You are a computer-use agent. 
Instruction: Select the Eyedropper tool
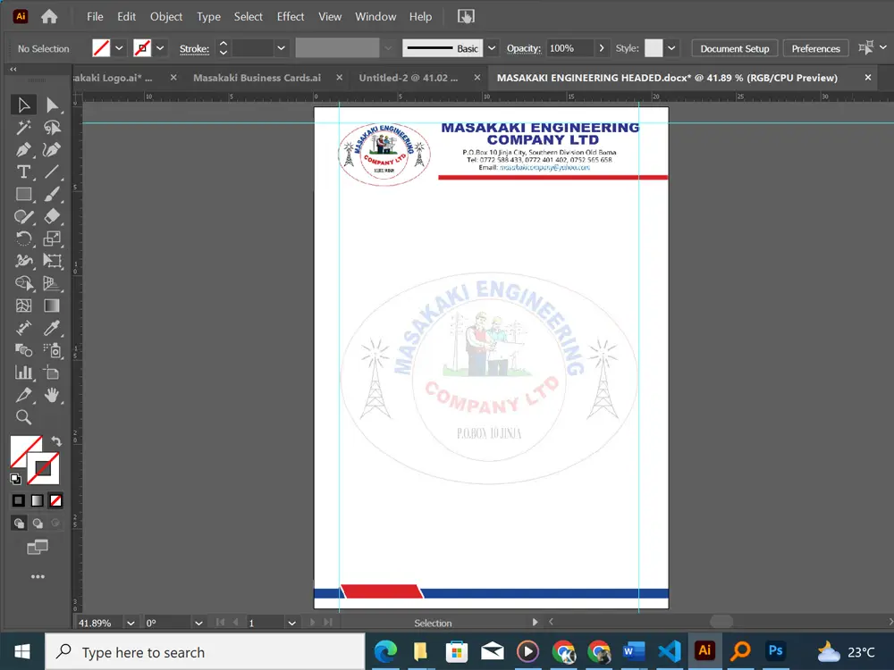pos(52,328)
